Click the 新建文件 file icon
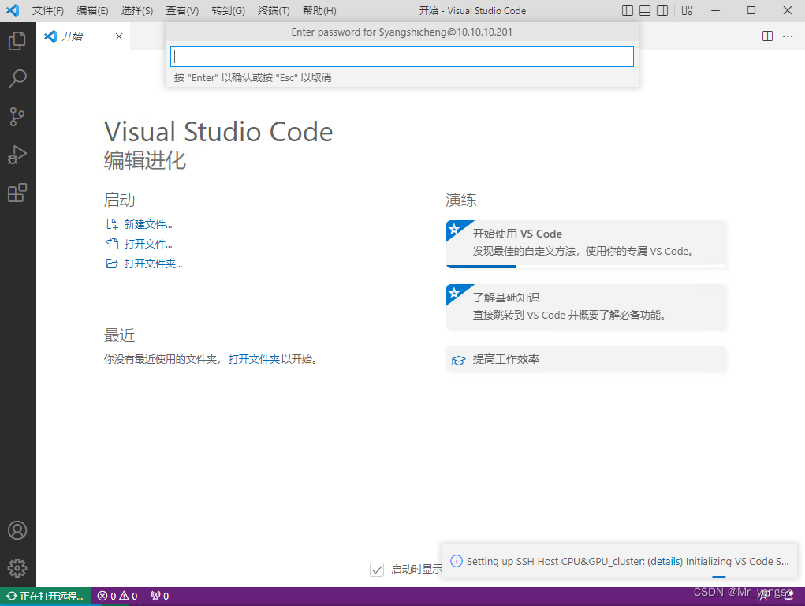 pyautogui.click(x=112, y=224)
